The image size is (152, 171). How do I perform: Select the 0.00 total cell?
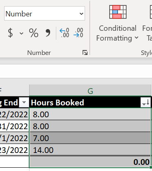tap(90, 162)
